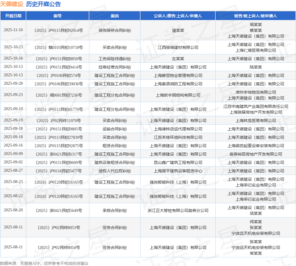Click 工伤保险待遇纠纷 cause cell
The image size is (296, 266).
(114, 59)
